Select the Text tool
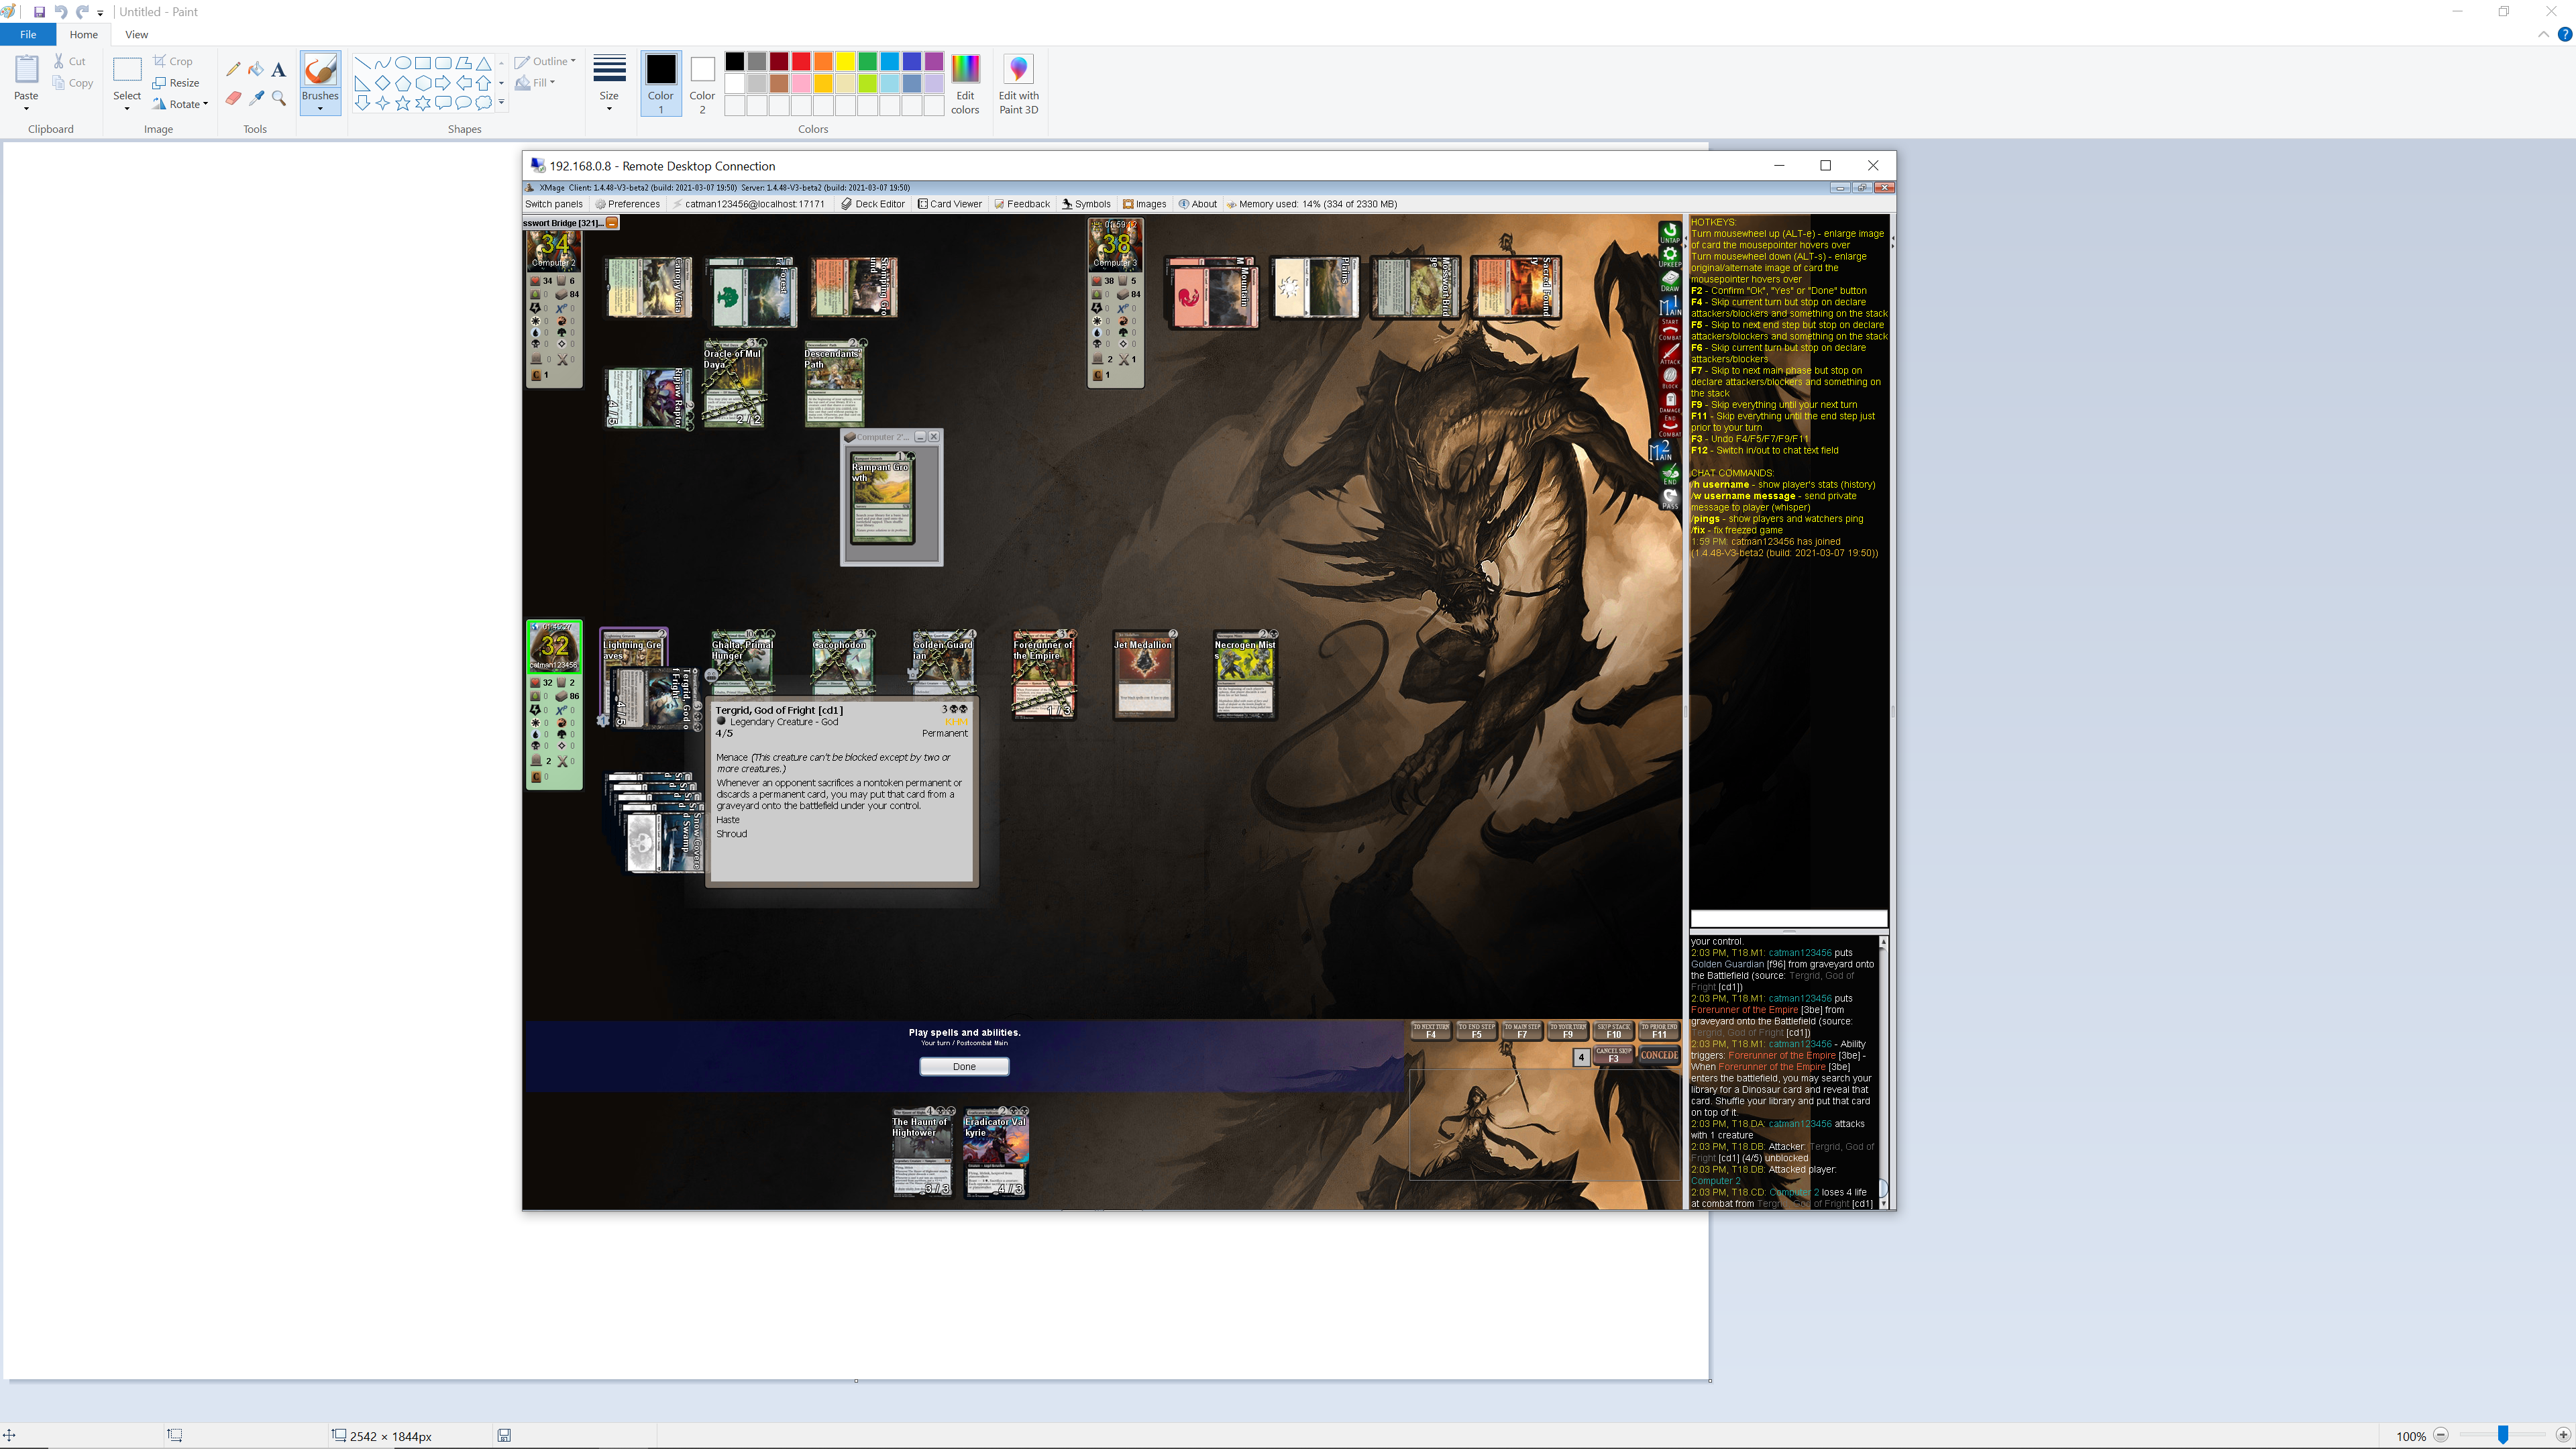 pyautogui.click(x=278, y=69)
